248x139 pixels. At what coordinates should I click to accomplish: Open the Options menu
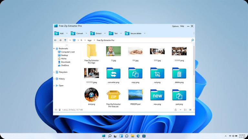(175, 26)
